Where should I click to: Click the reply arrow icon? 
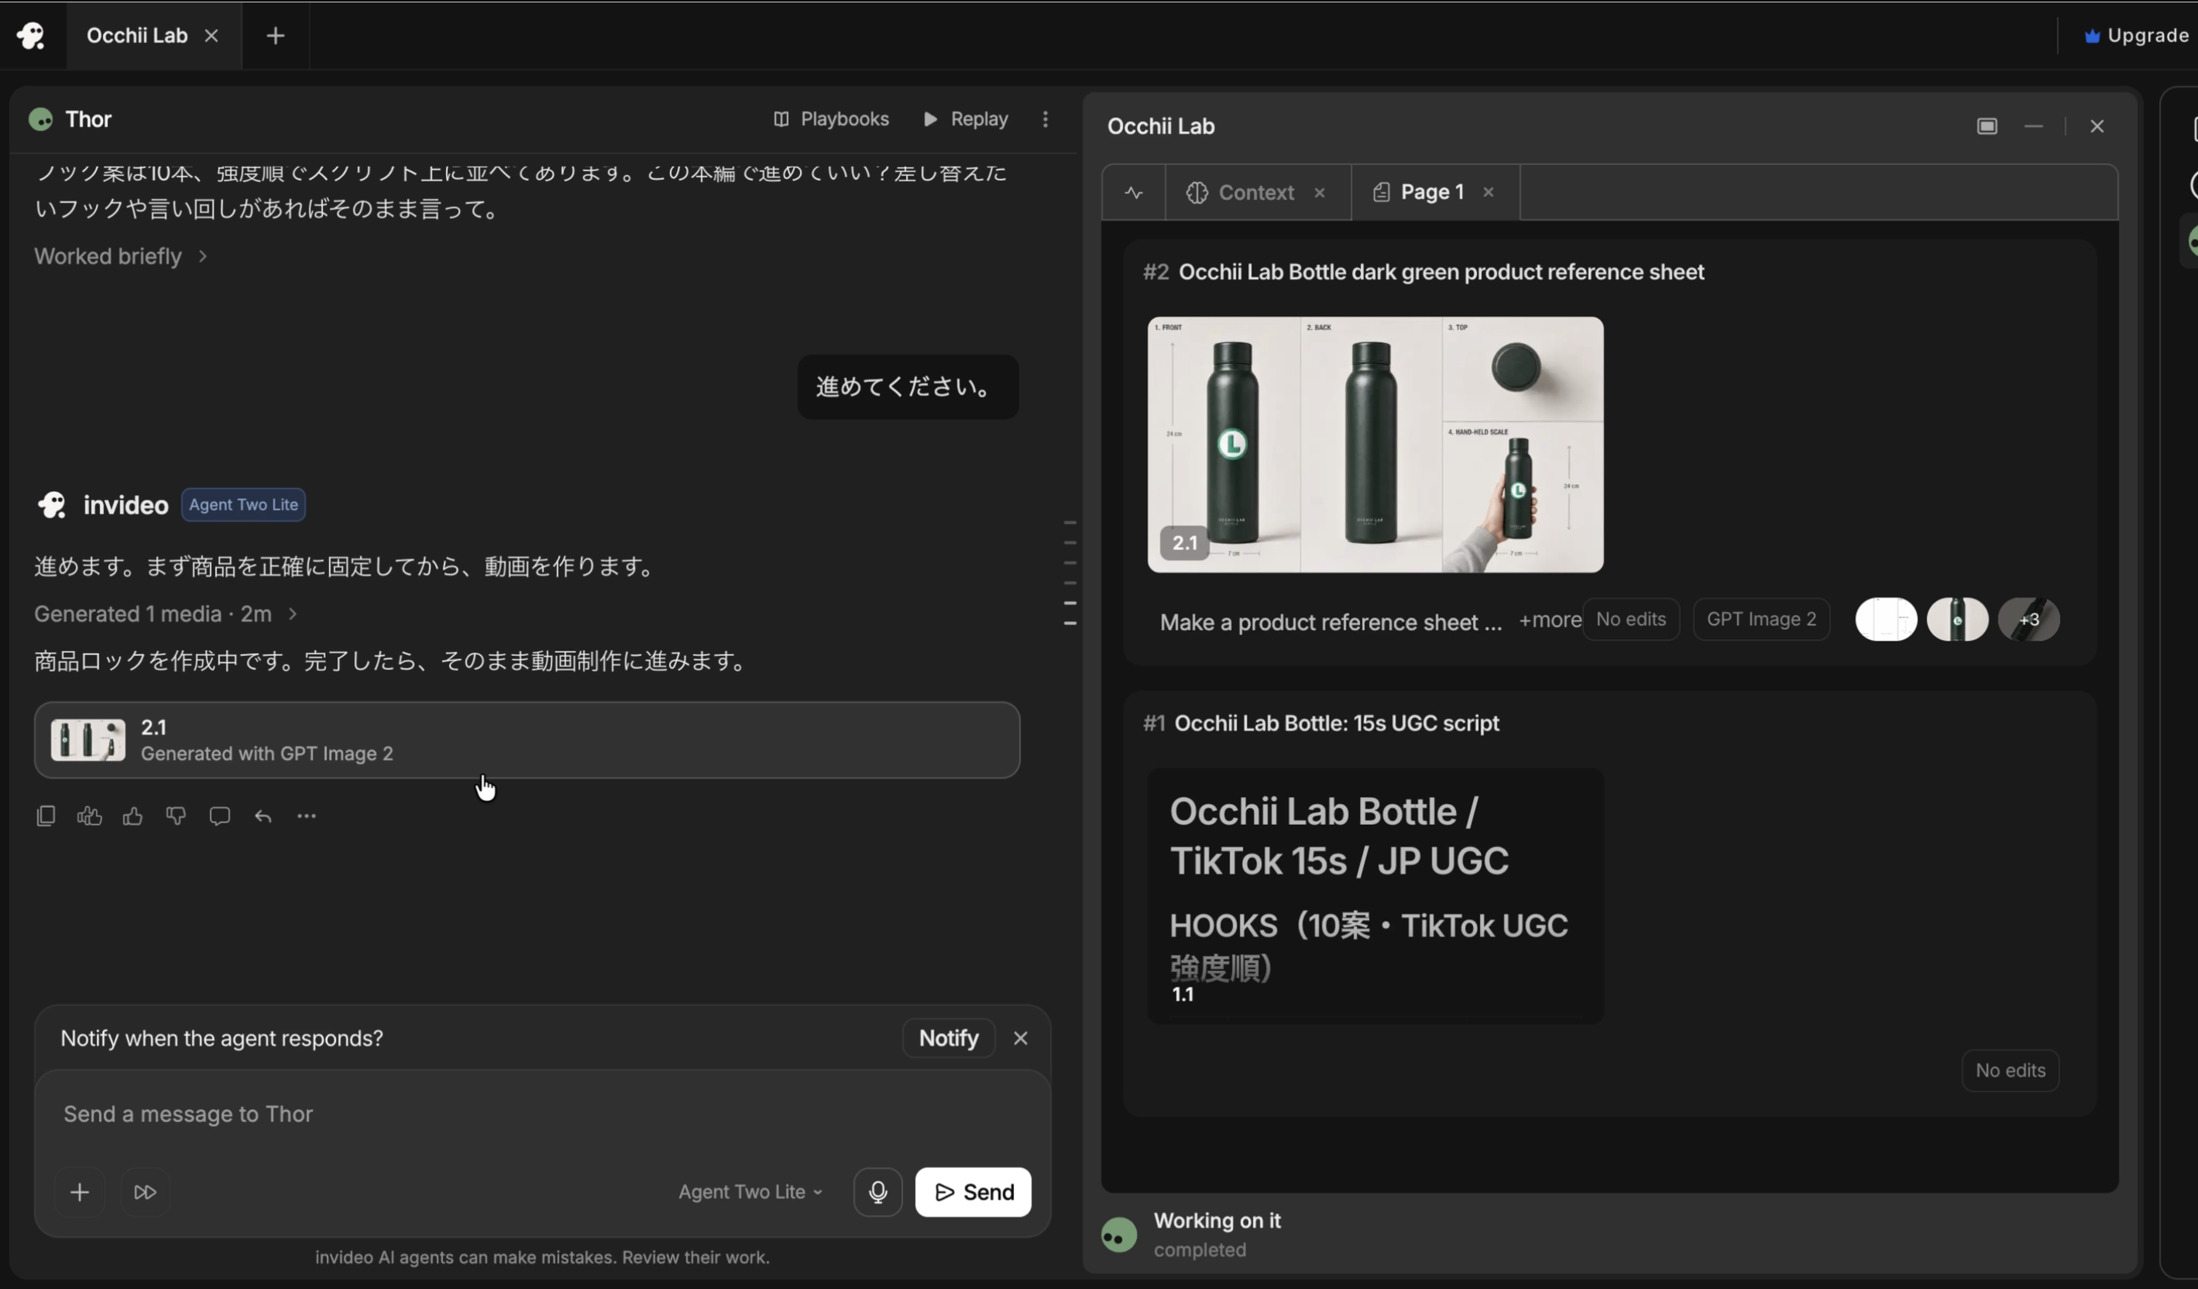point(263,816)
